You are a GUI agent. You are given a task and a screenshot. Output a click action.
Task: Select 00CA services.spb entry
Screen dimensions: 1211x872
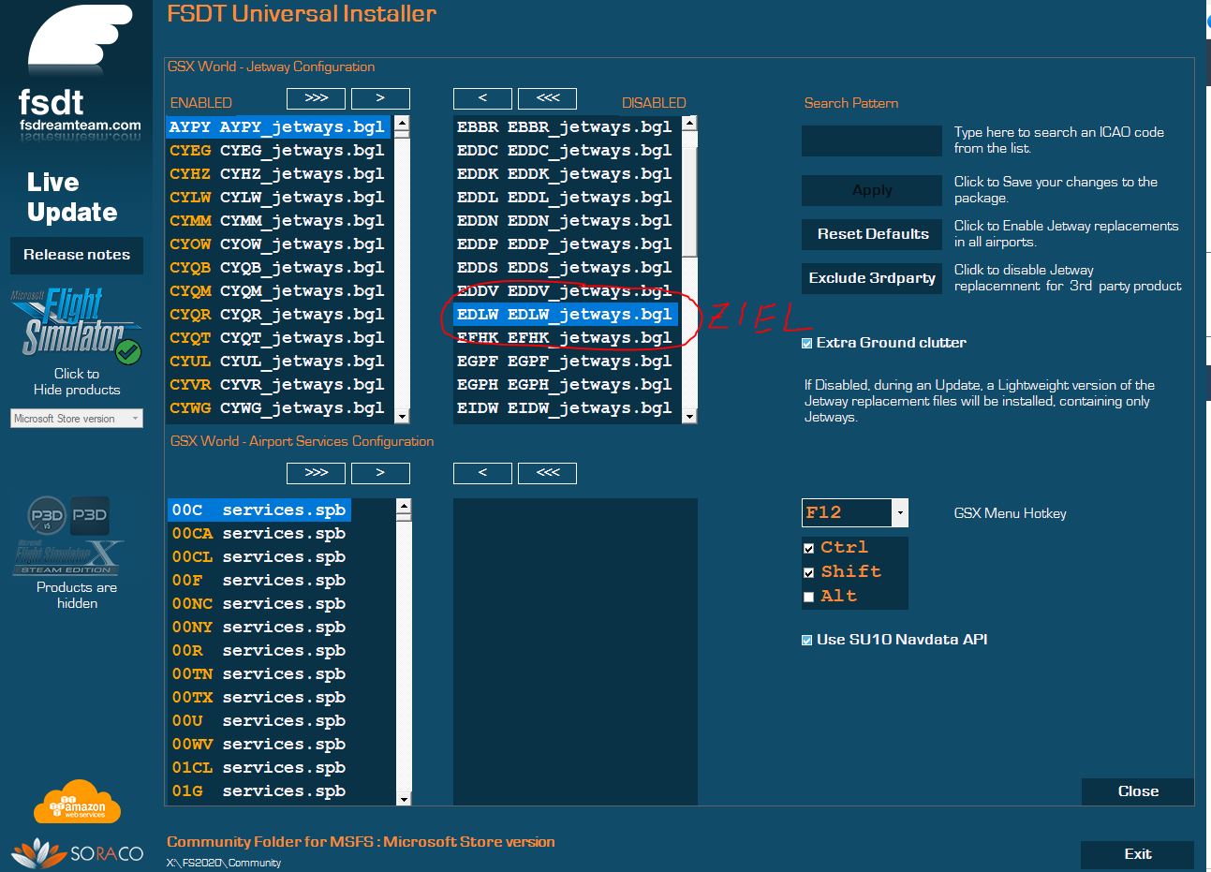point(259,533)
